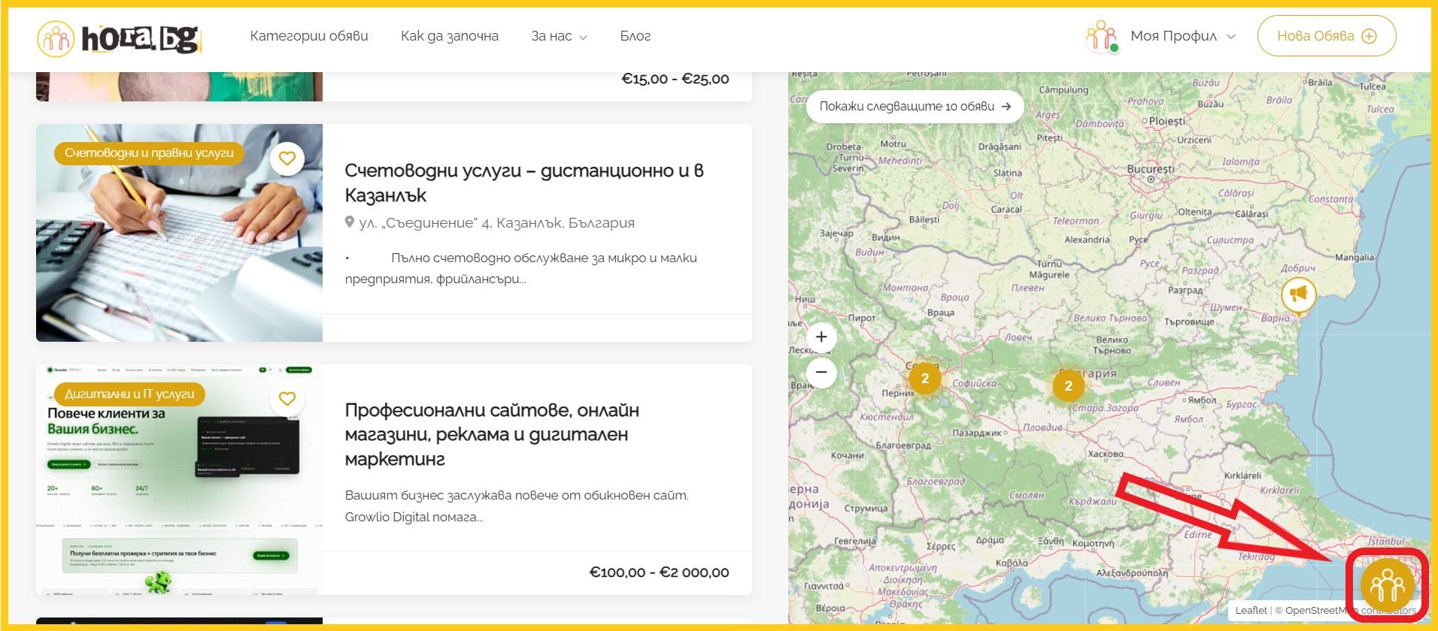The height and width of the screenshot is (631, 1438).
Task: Open listing Счетоводни услуги – дистанционно и в Казанлък
Action: [524, 183]
